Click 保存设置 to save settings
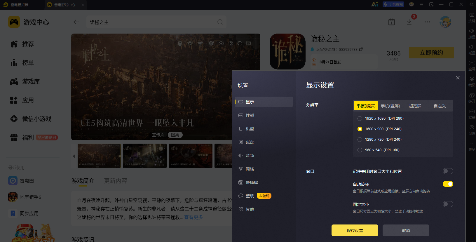 [355, 230]
